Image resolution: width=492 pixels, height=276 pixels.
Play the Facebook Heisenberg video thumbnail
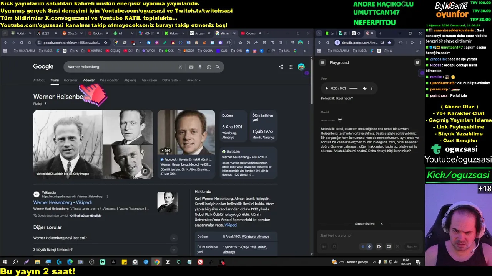pyautogui.click(x=186, y=133)
